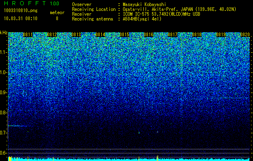Click the 0811 time marker
Screen dimensions: 253x161
point(28,35)
